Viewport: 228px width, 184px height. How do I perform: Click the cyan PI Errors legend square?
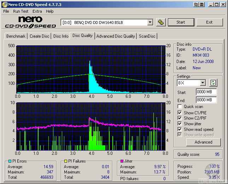click(10, 161)
